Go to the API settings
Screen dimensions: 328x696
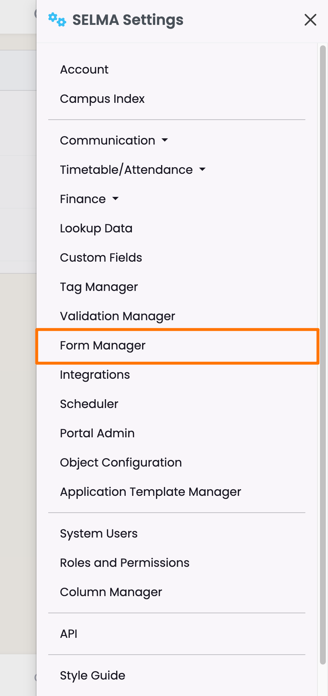tap(69, 634)
